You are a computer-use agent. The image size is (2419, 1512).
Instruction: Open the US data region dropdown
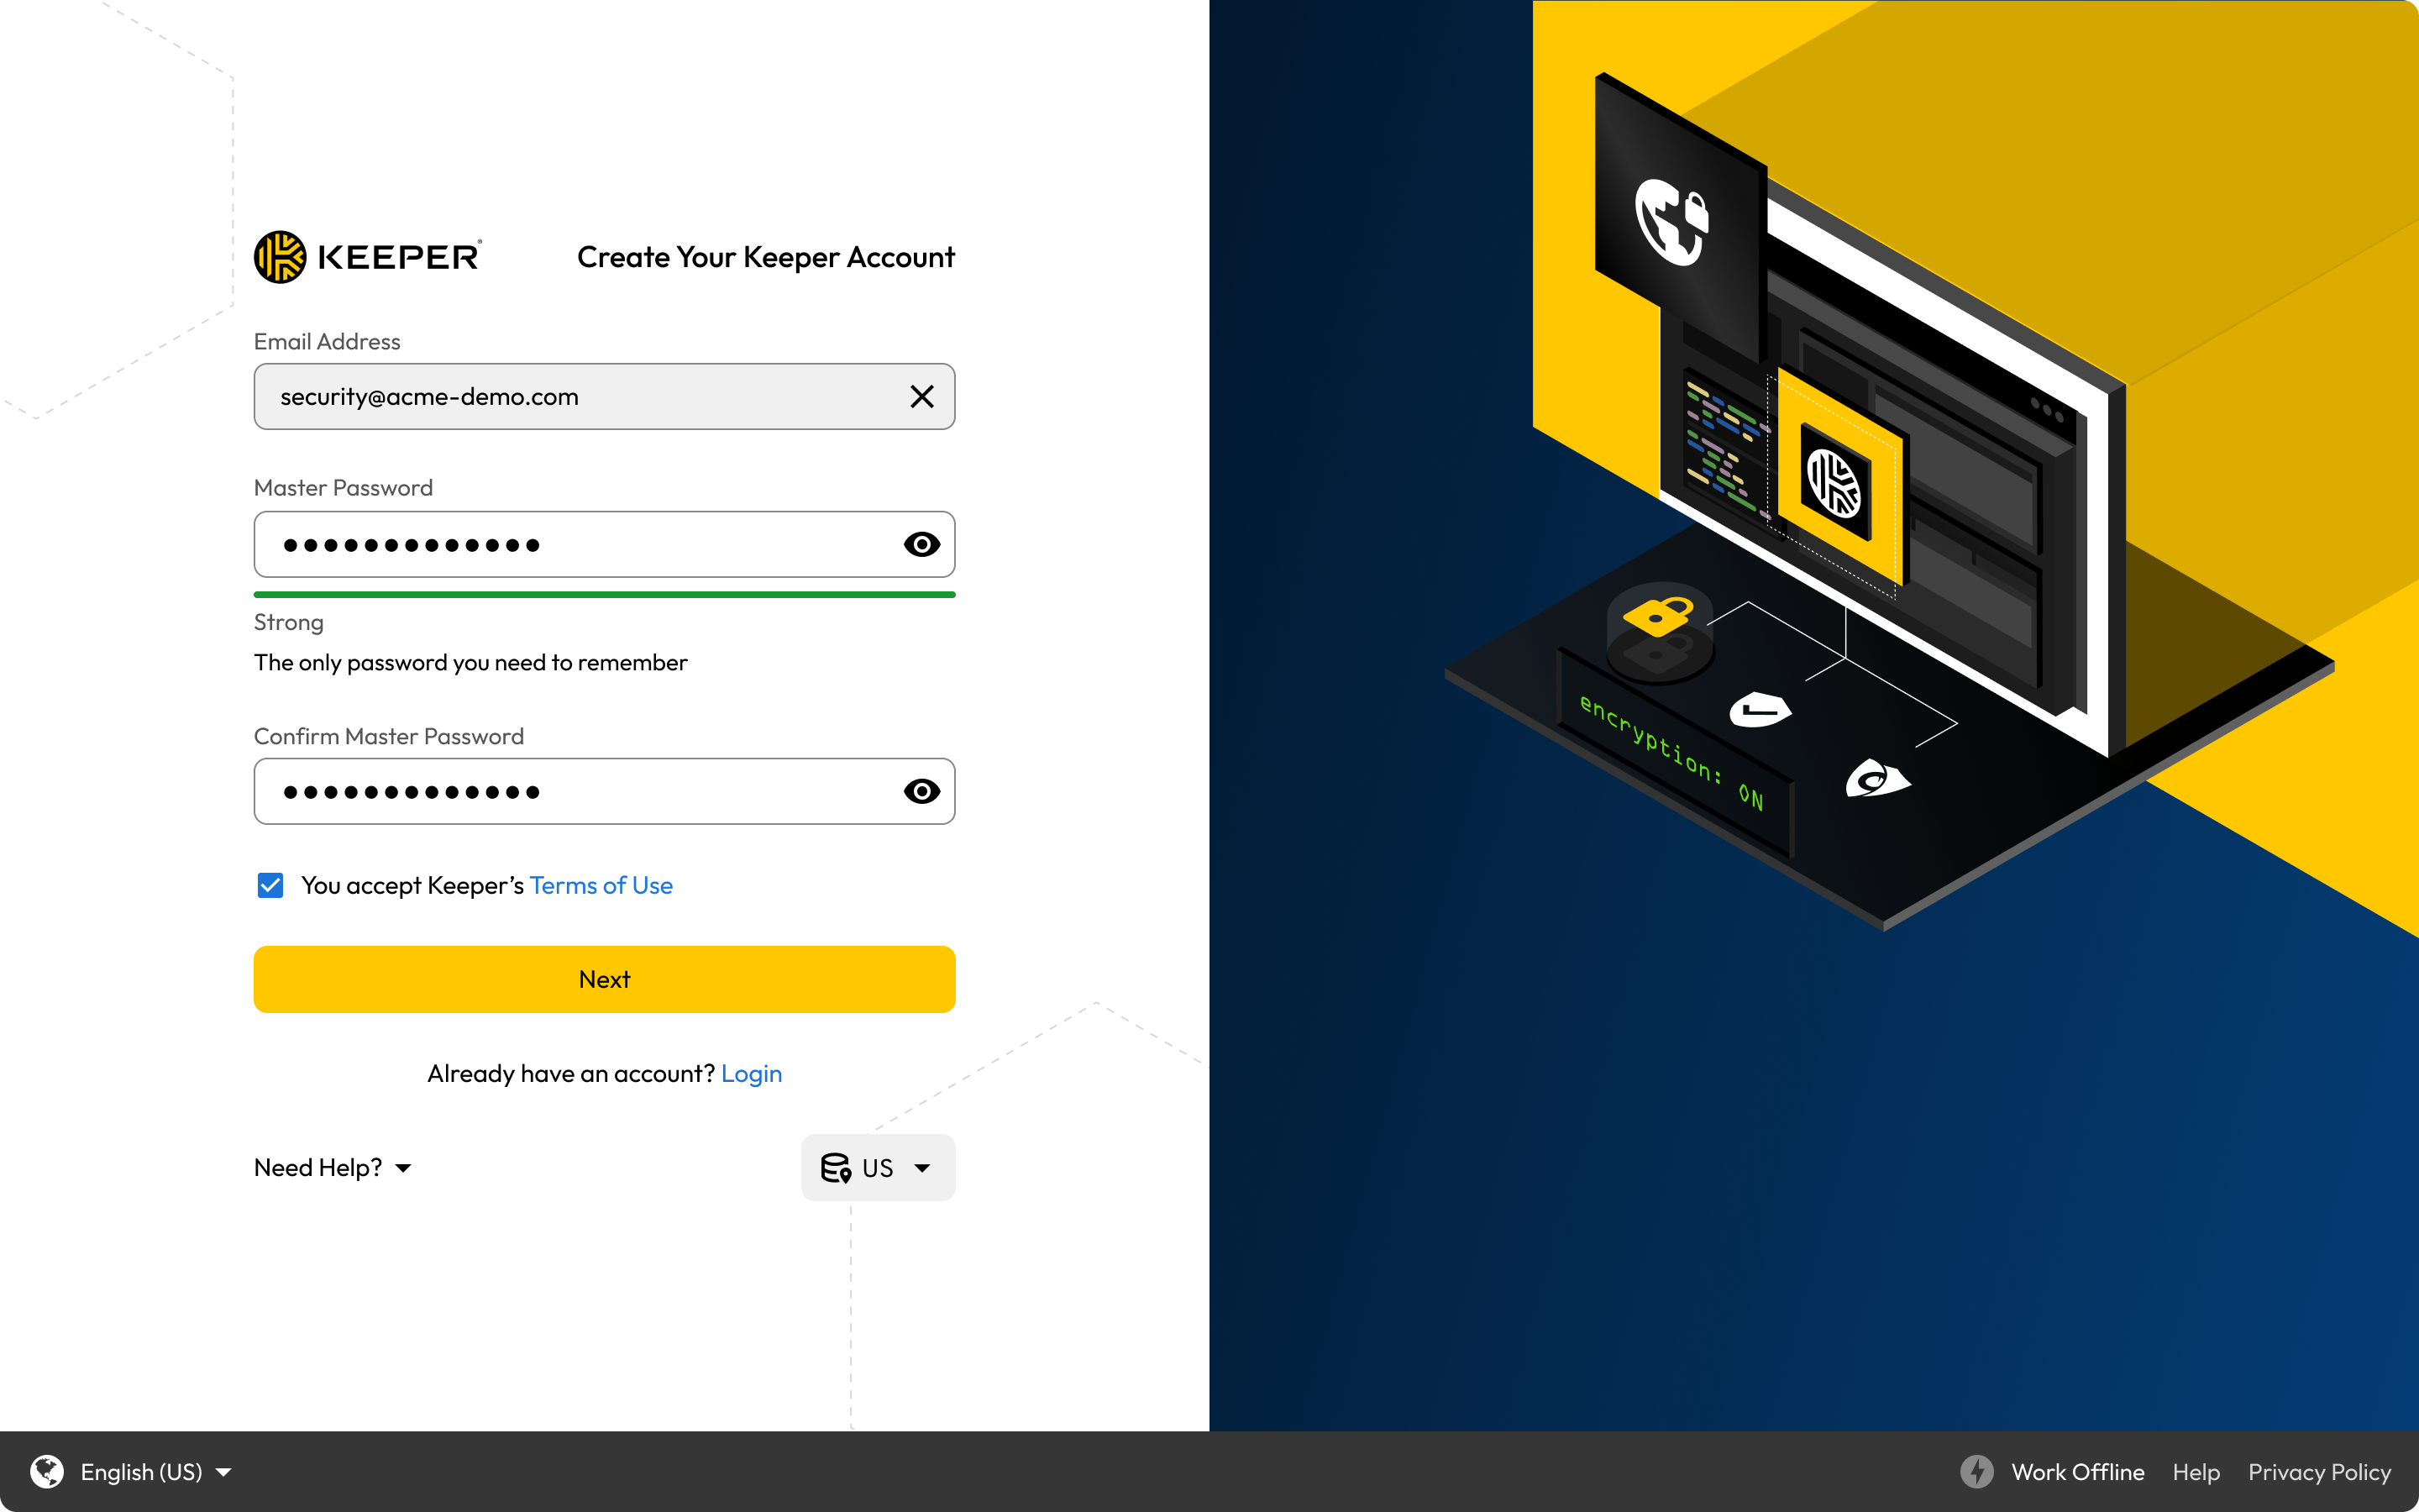point(878,1167)
